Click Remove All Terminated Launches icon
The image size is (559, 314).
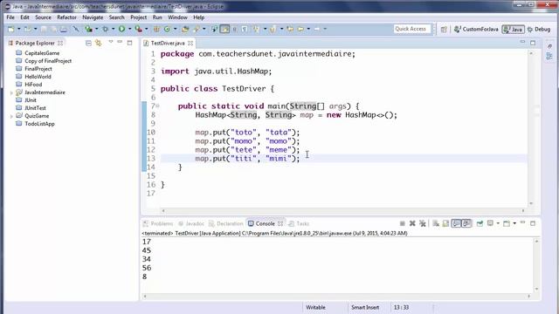point(423,223)
